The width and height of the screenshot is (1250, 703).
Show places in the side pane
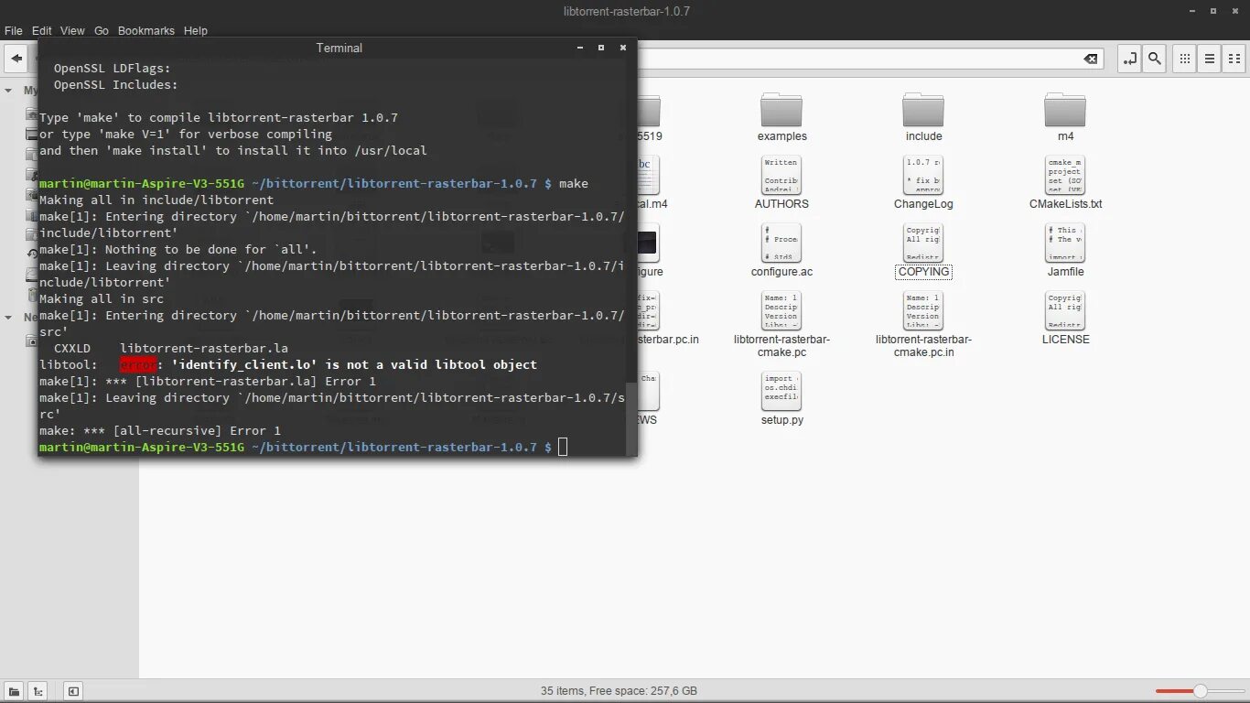click(14, 691)
